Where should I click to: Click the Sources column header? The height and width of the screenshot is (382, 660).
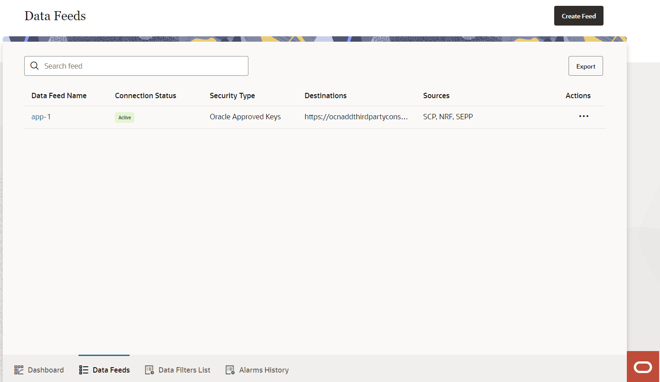[436, 95]
